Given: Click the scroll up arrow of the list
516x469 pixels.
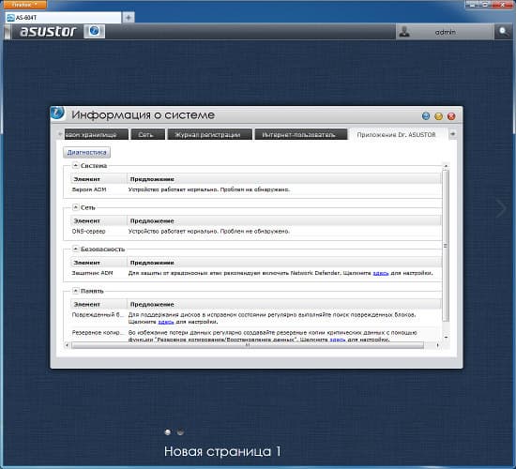Looking at the screenshot, I should point(446,166).
